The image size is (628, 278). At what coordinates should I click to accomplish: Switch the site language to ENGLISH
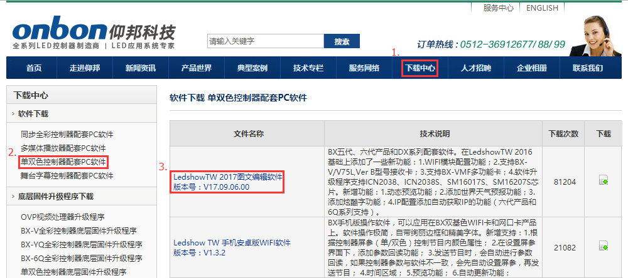542,8
